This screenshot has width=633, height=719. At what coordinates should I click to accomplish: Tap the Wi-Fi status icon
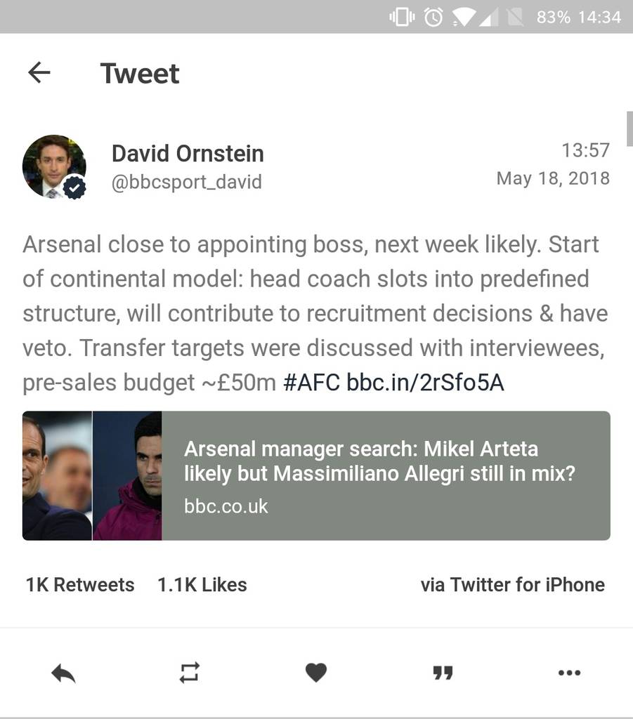[462, 17]
